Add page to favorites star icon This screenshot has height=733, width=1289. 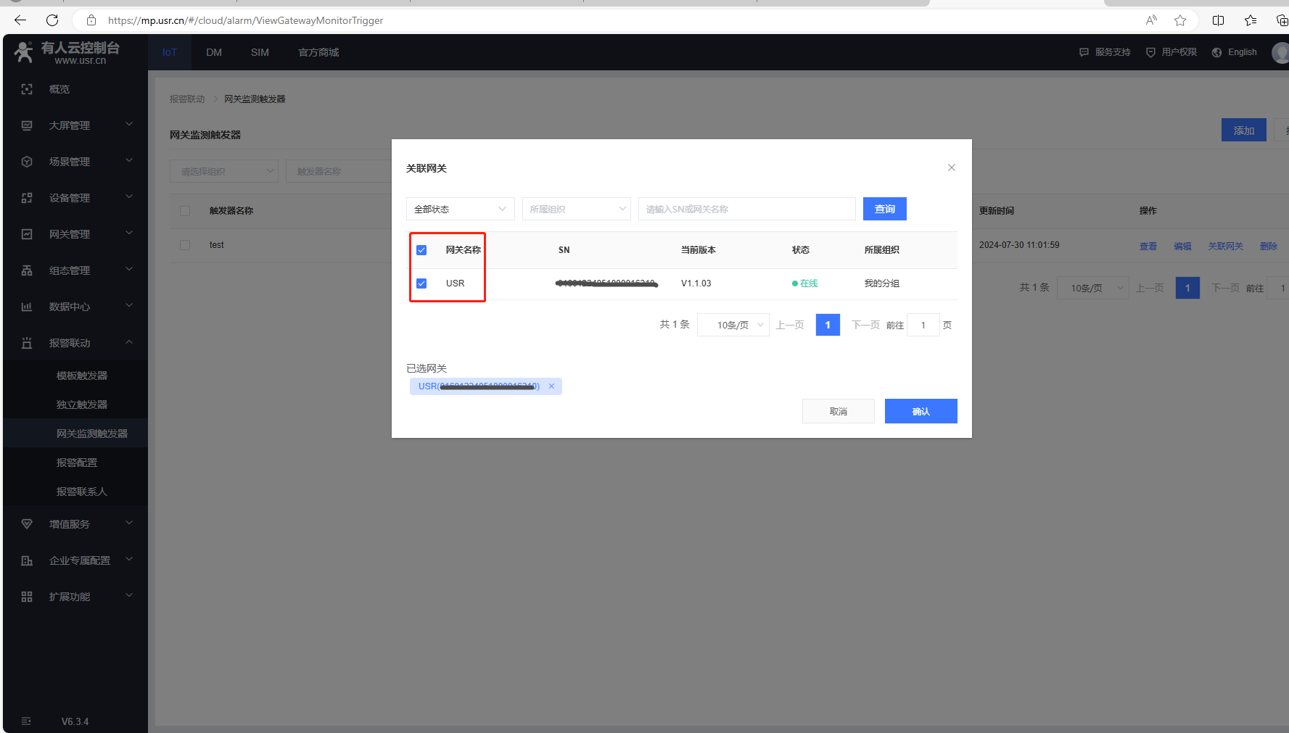tap(1180, 20)
